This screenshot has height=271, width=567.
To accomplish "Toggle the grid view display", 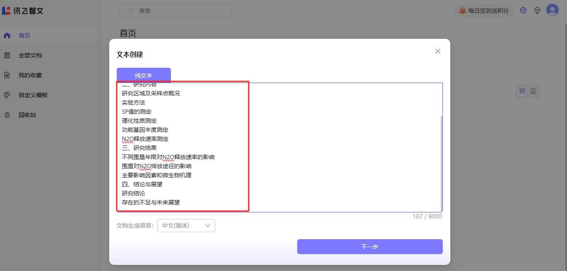I will coord(522,91).
